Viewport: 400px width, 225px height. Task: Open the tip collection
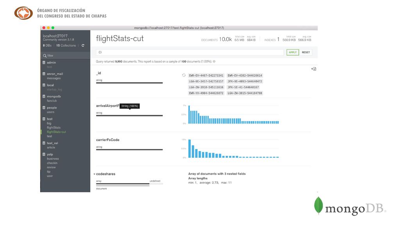(x=48, y=172)
